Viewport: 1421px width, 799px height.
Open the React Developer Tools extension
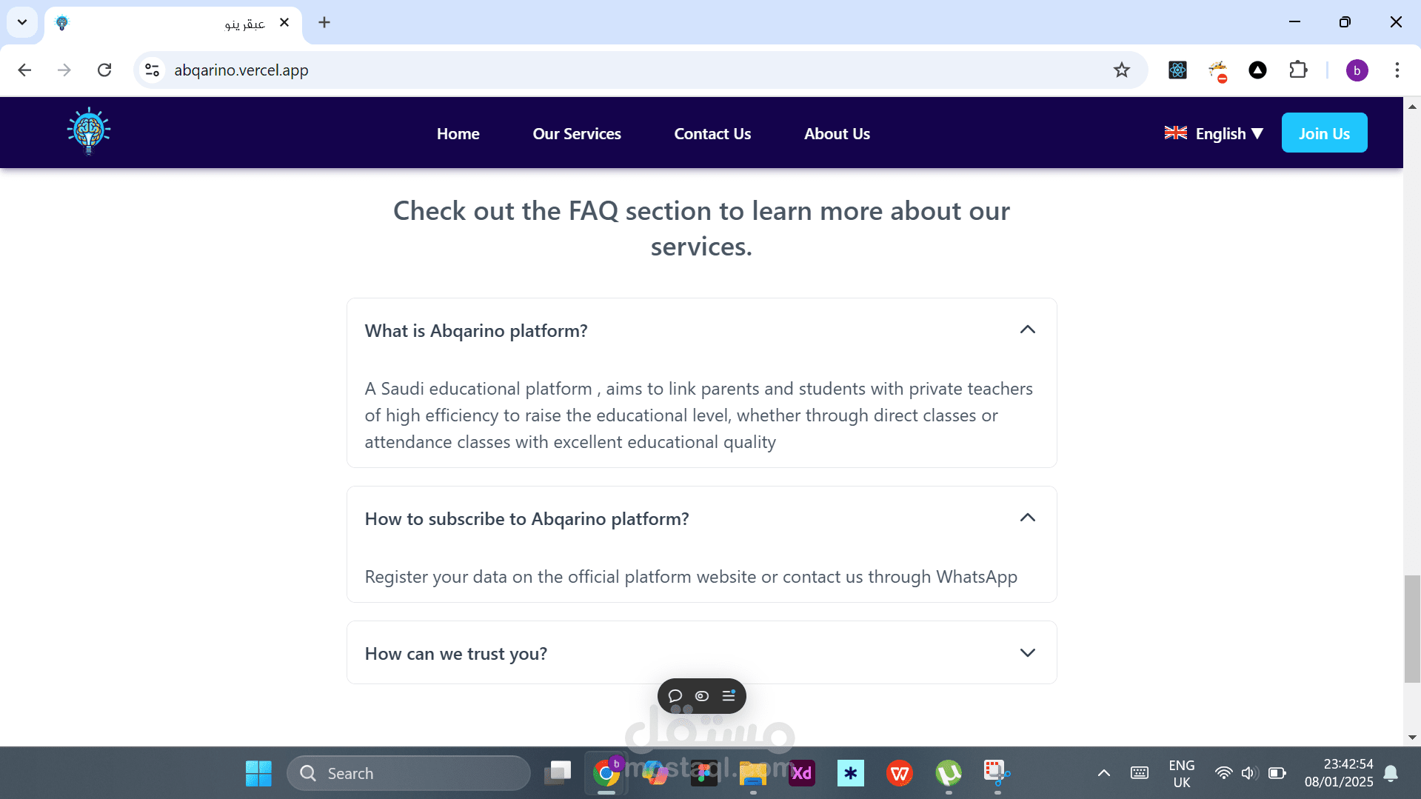tap(1177, 70)
